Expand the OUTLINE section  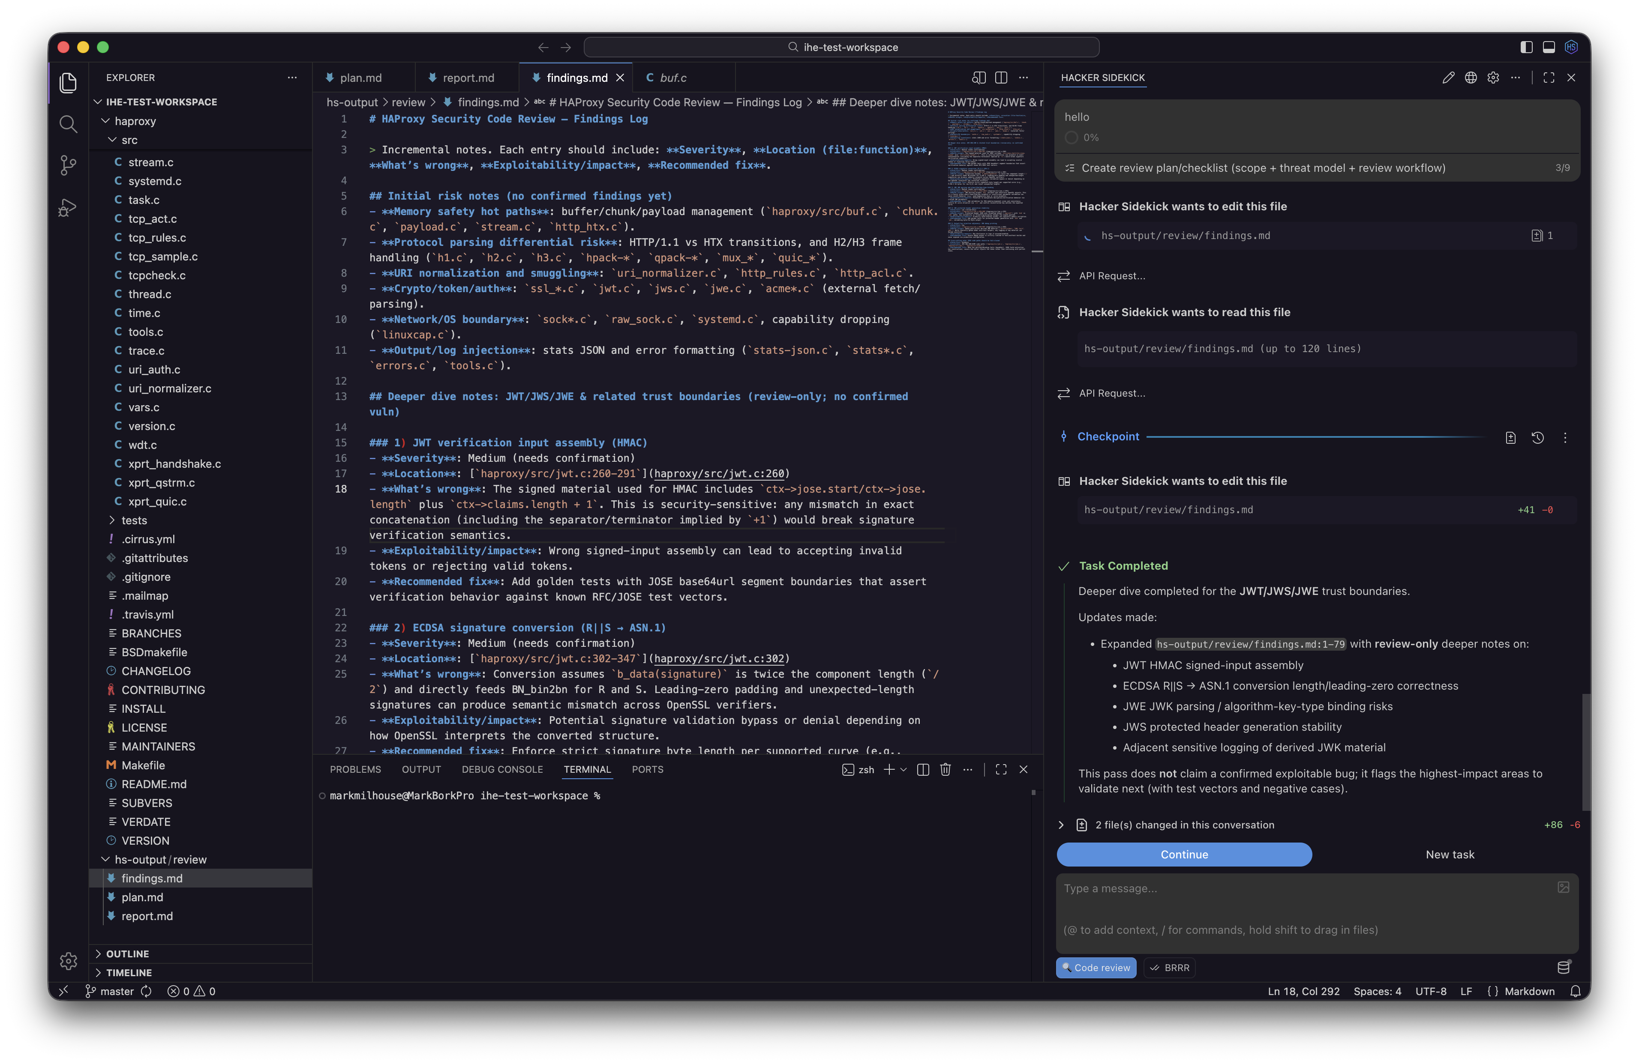(x=128, y=953)
